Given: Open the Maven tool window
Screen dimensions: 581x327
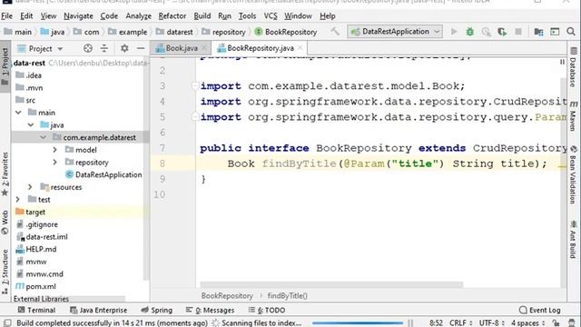Looking at the screenshot, I should pyautogui.click(x=573, y=115).
